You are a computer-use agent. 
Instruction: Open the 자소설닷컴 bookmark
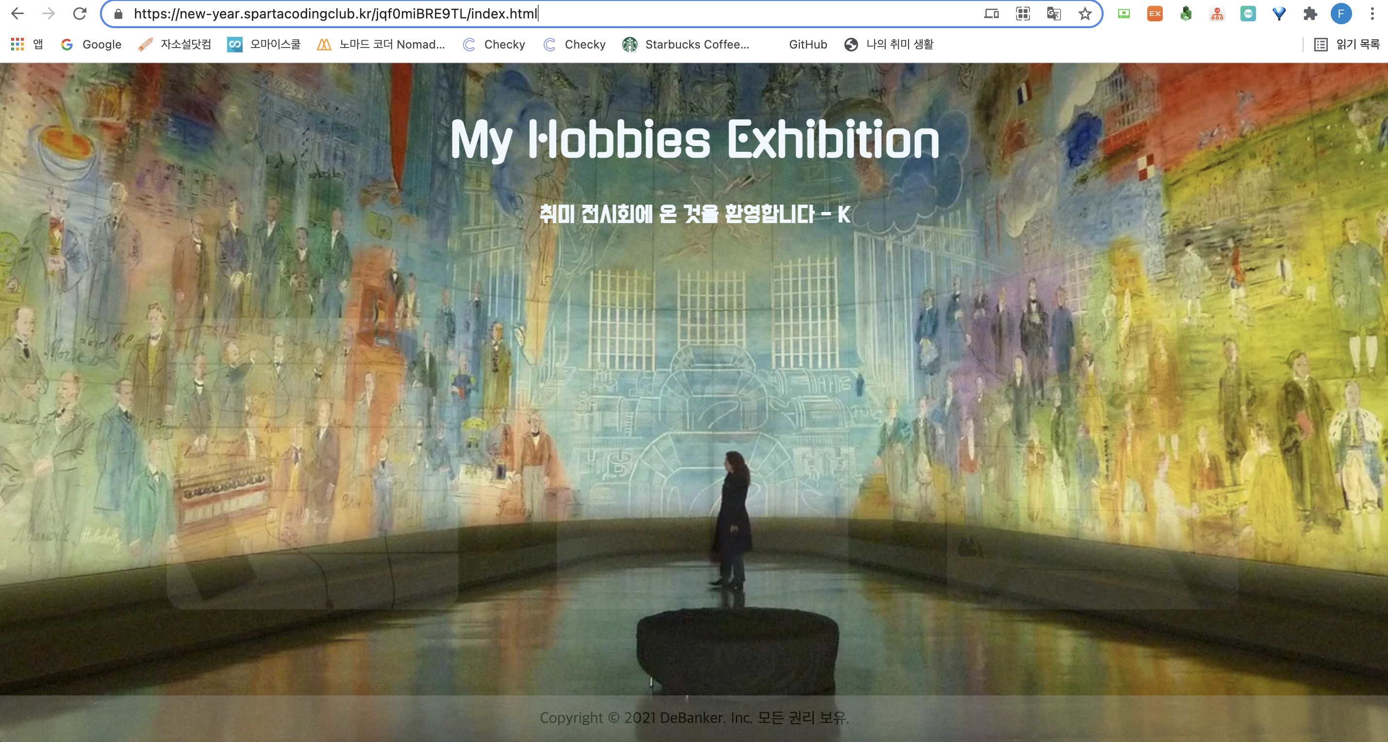(x=175, y=44)
